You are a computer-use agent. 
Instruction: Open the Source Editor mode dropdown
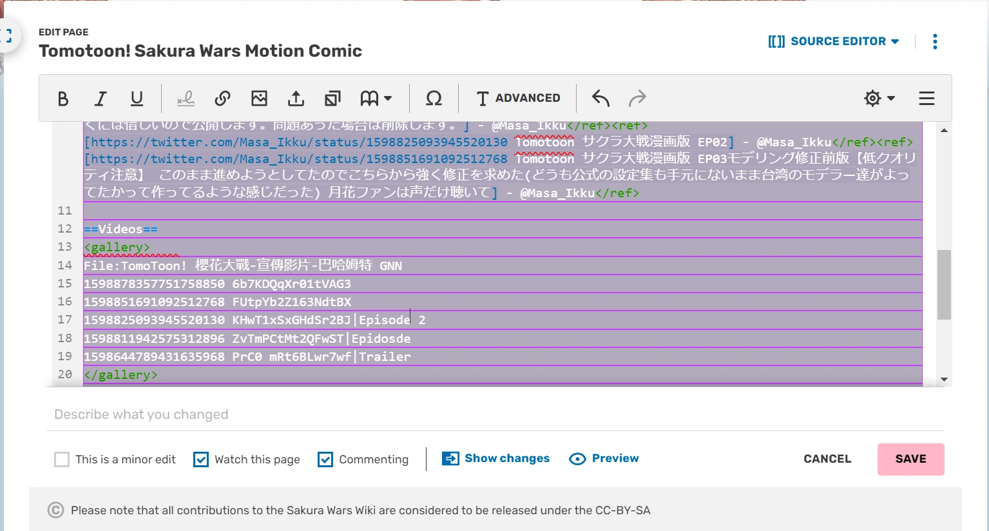tap(834, 41)
